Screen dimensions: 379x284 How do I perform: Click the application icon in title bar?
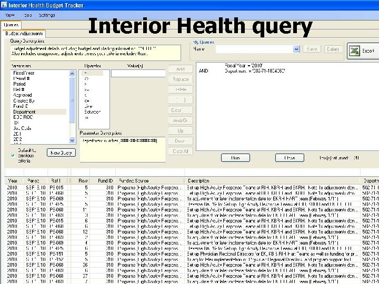coord(4,5)
